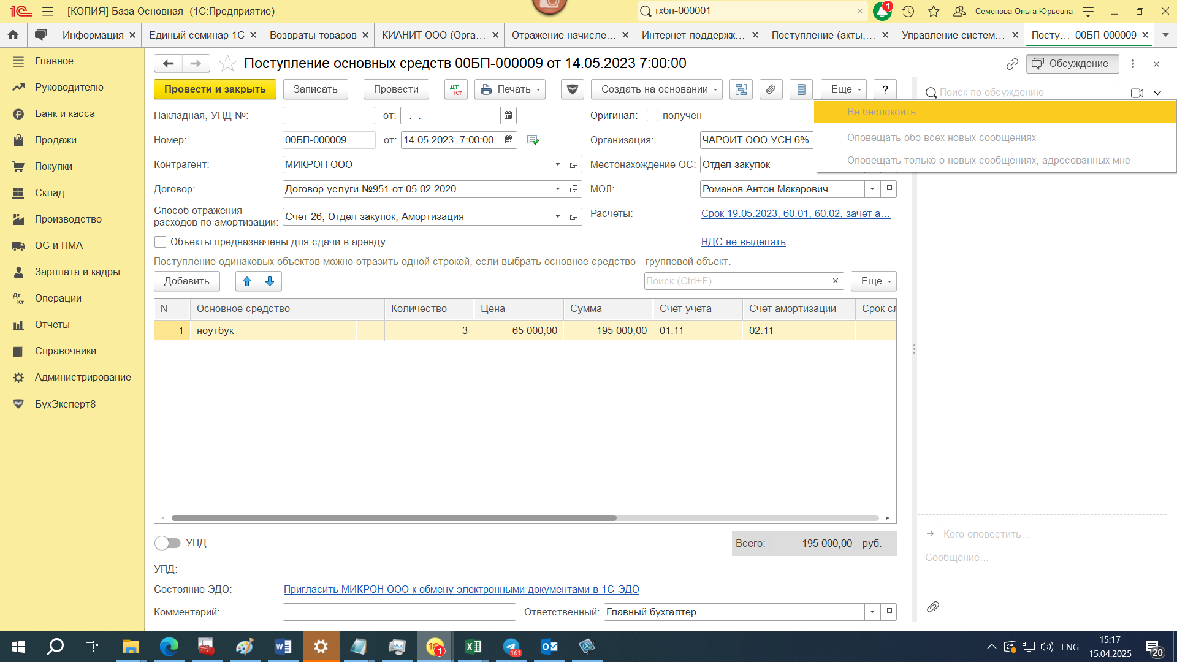The height and width of the screenshot is (662, 1177).
Task: Click Обсуждение panel button
Action: pos(1072,64)
